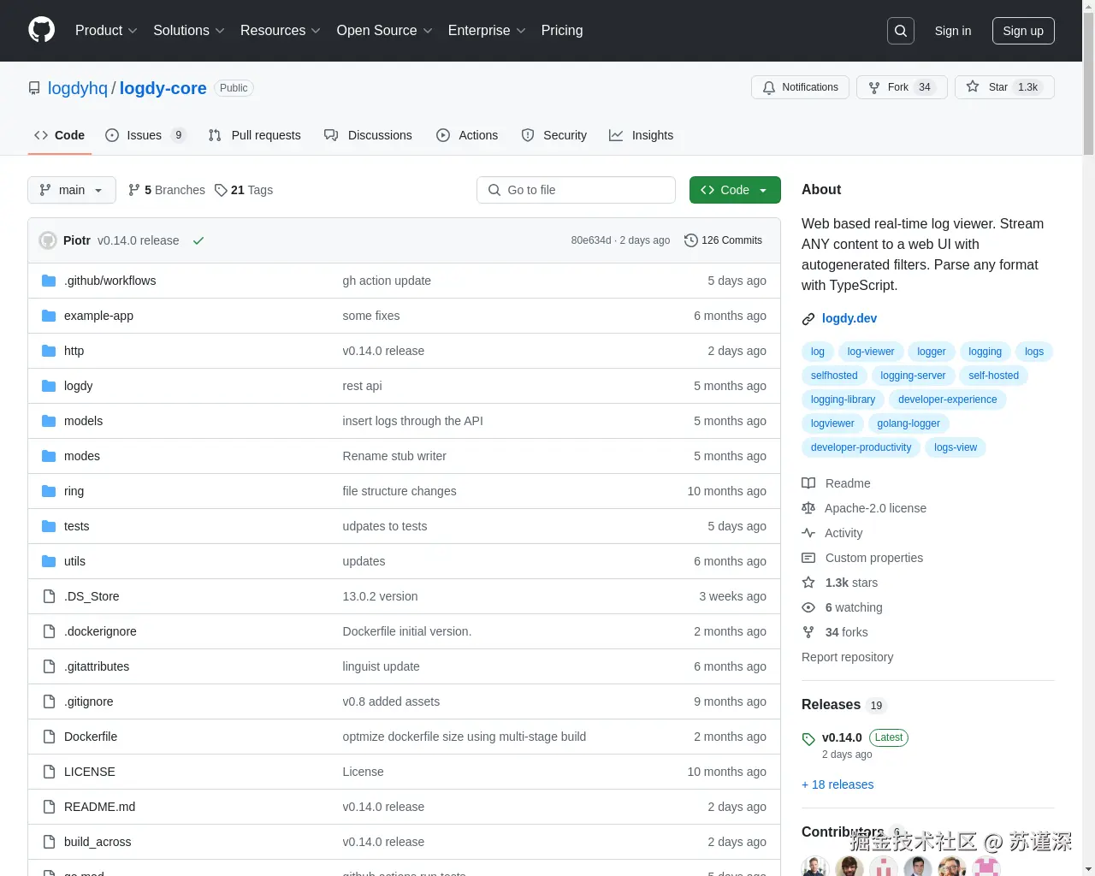Expand the Product menu

point(106,31)
